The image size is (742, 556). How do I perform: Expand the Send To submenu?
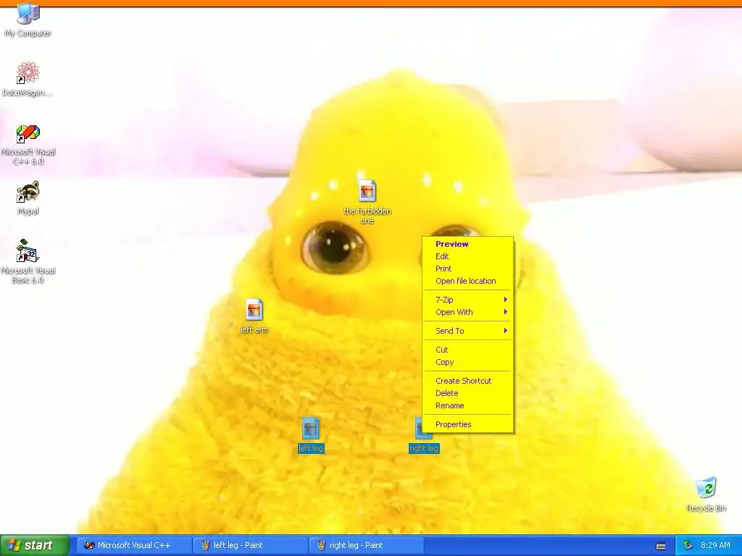click(467, 330)
